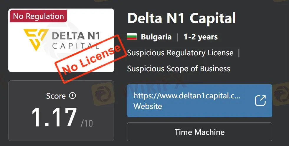This screenshot has width=289, height=146.
Task: Click the score info exclamation icon
Action: tap(72, 96)
